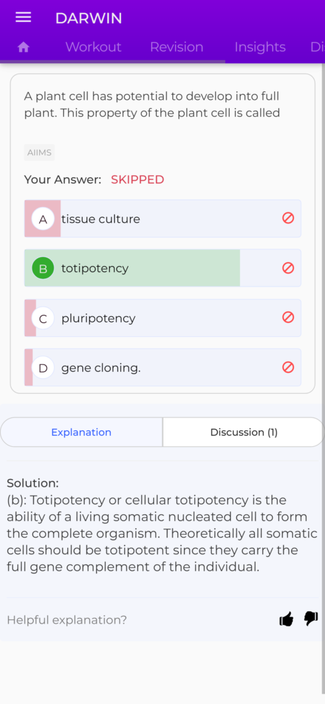Click block icon beside totipotency
Screen dimensions: 325x704
288,268
